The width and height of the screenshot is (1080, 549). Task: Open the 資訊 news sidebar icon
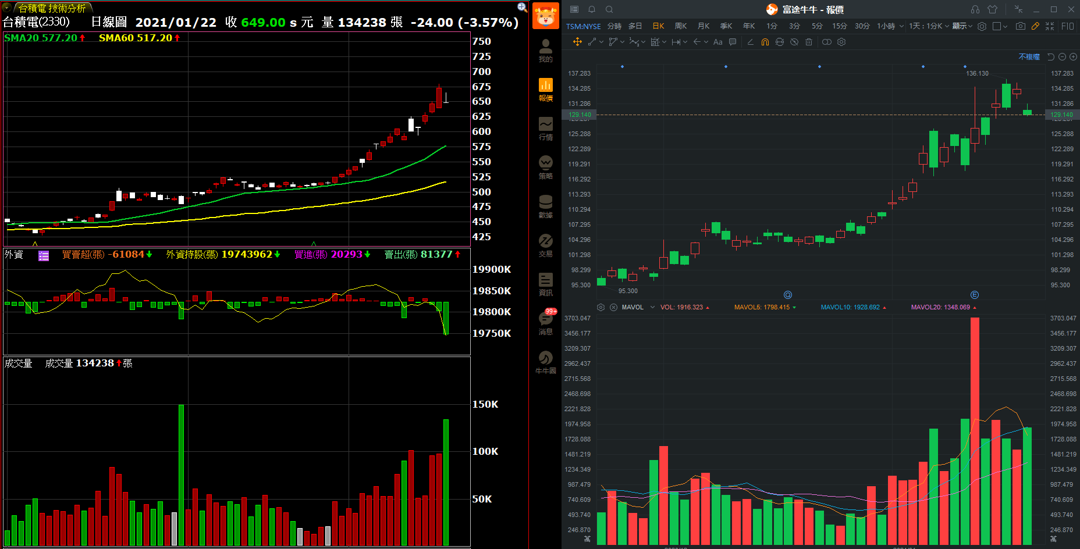point(545,285)
